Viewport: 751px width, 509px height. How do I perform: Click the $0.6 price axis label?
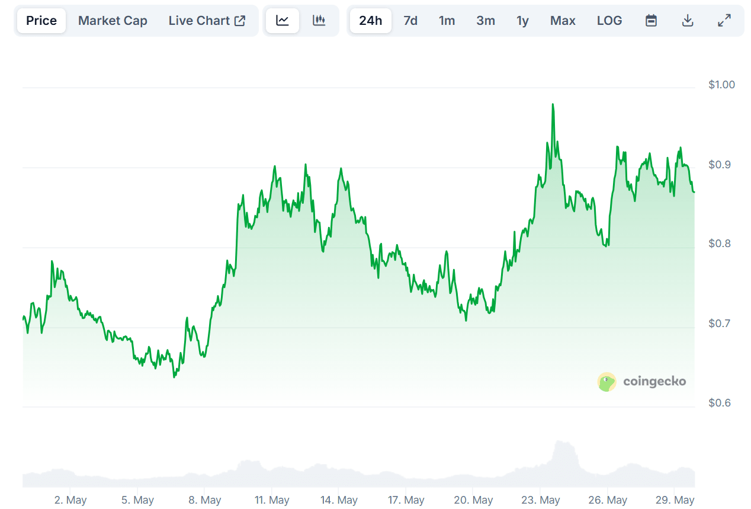719,403
